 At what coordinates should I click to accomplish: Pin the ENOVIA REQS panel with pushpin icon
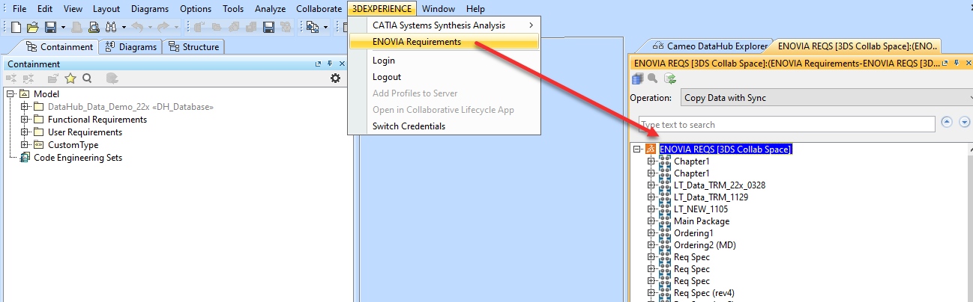click(x=955, y=64)
